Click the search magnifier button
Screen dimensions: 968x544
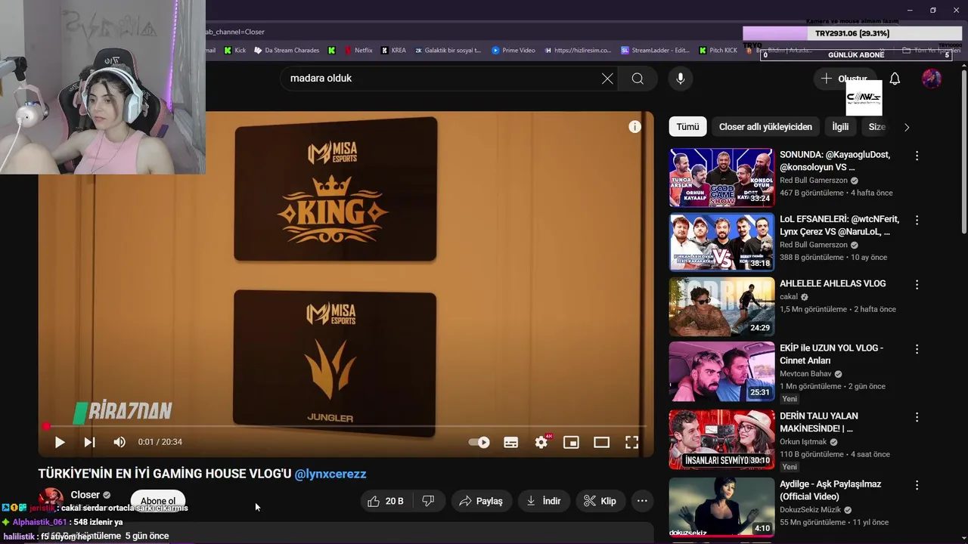coord(638,79)
